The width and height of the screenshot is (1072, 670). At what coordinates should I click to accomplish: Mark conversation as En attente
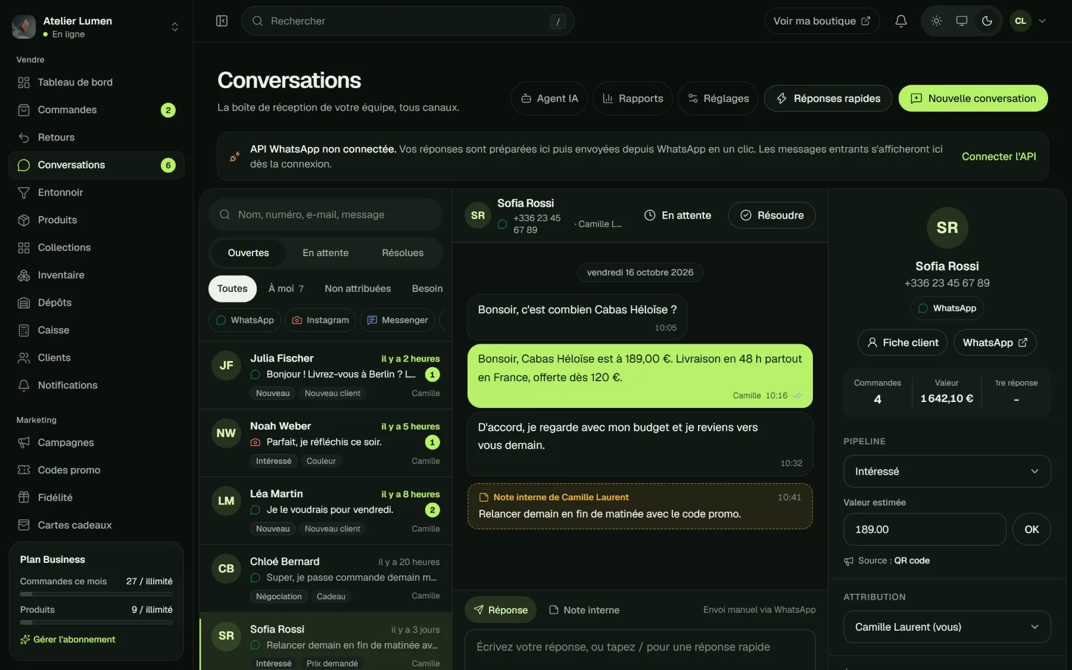pyautogui.click(x=678, y=215)
